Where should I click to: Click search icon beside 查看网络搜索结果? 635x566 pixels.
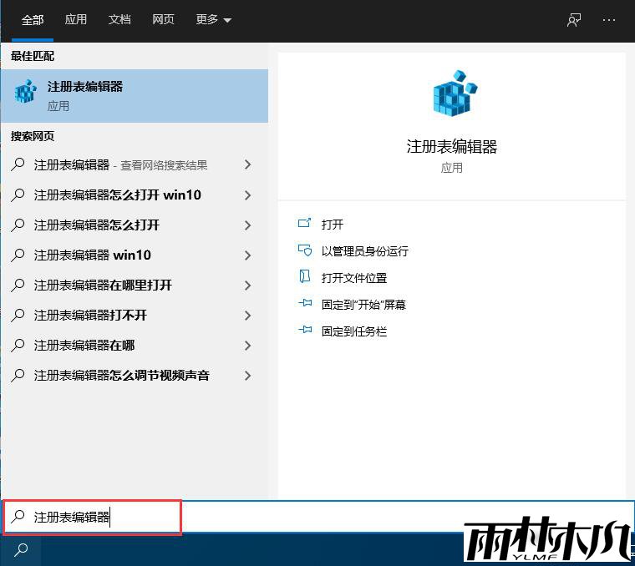[x=18, y=164]
